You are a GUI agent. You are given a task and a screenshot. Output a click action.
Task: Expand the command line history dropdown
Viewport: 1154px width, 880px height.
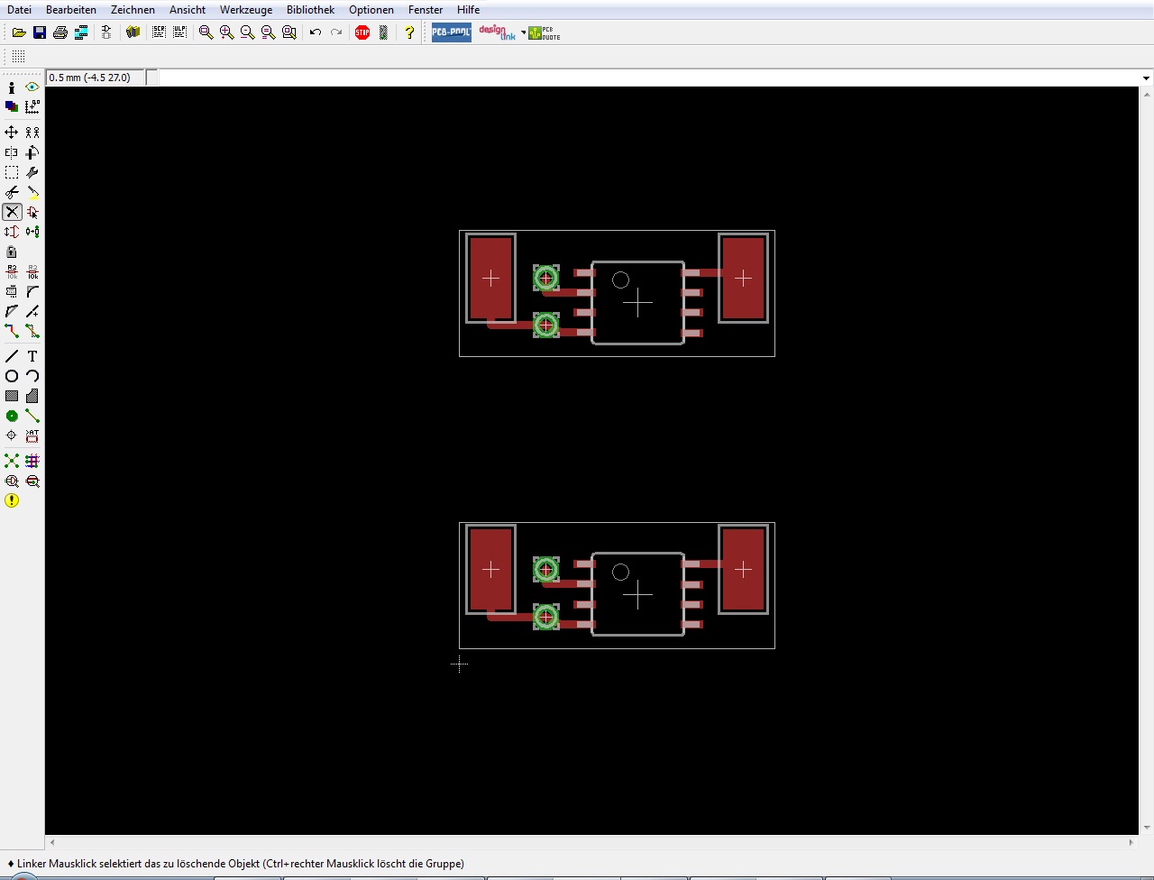1146,78
